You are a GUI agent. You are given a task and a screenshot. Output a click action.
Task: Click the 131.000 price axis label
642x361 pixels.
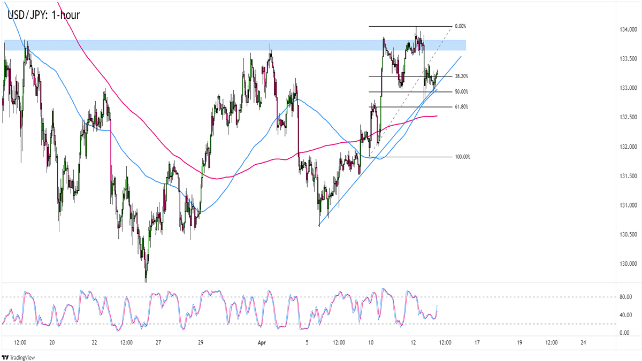point(628,206)
